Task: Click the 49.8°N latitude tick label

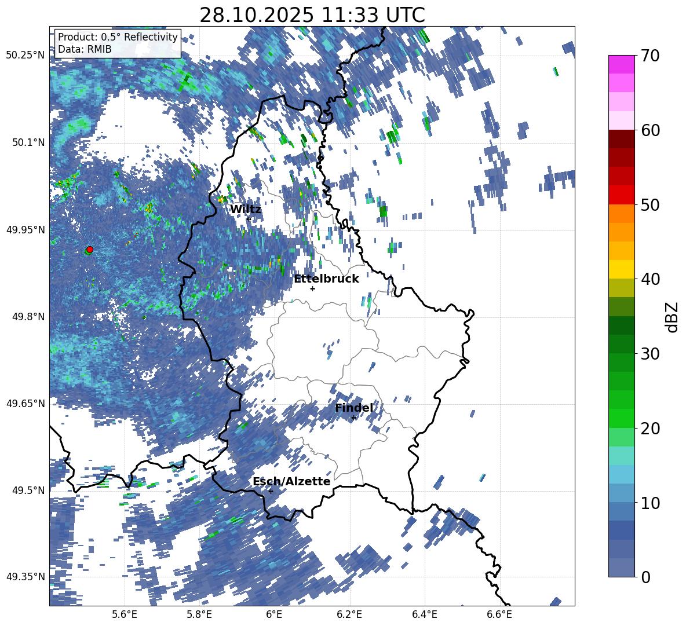Action: tap(28, 317)
